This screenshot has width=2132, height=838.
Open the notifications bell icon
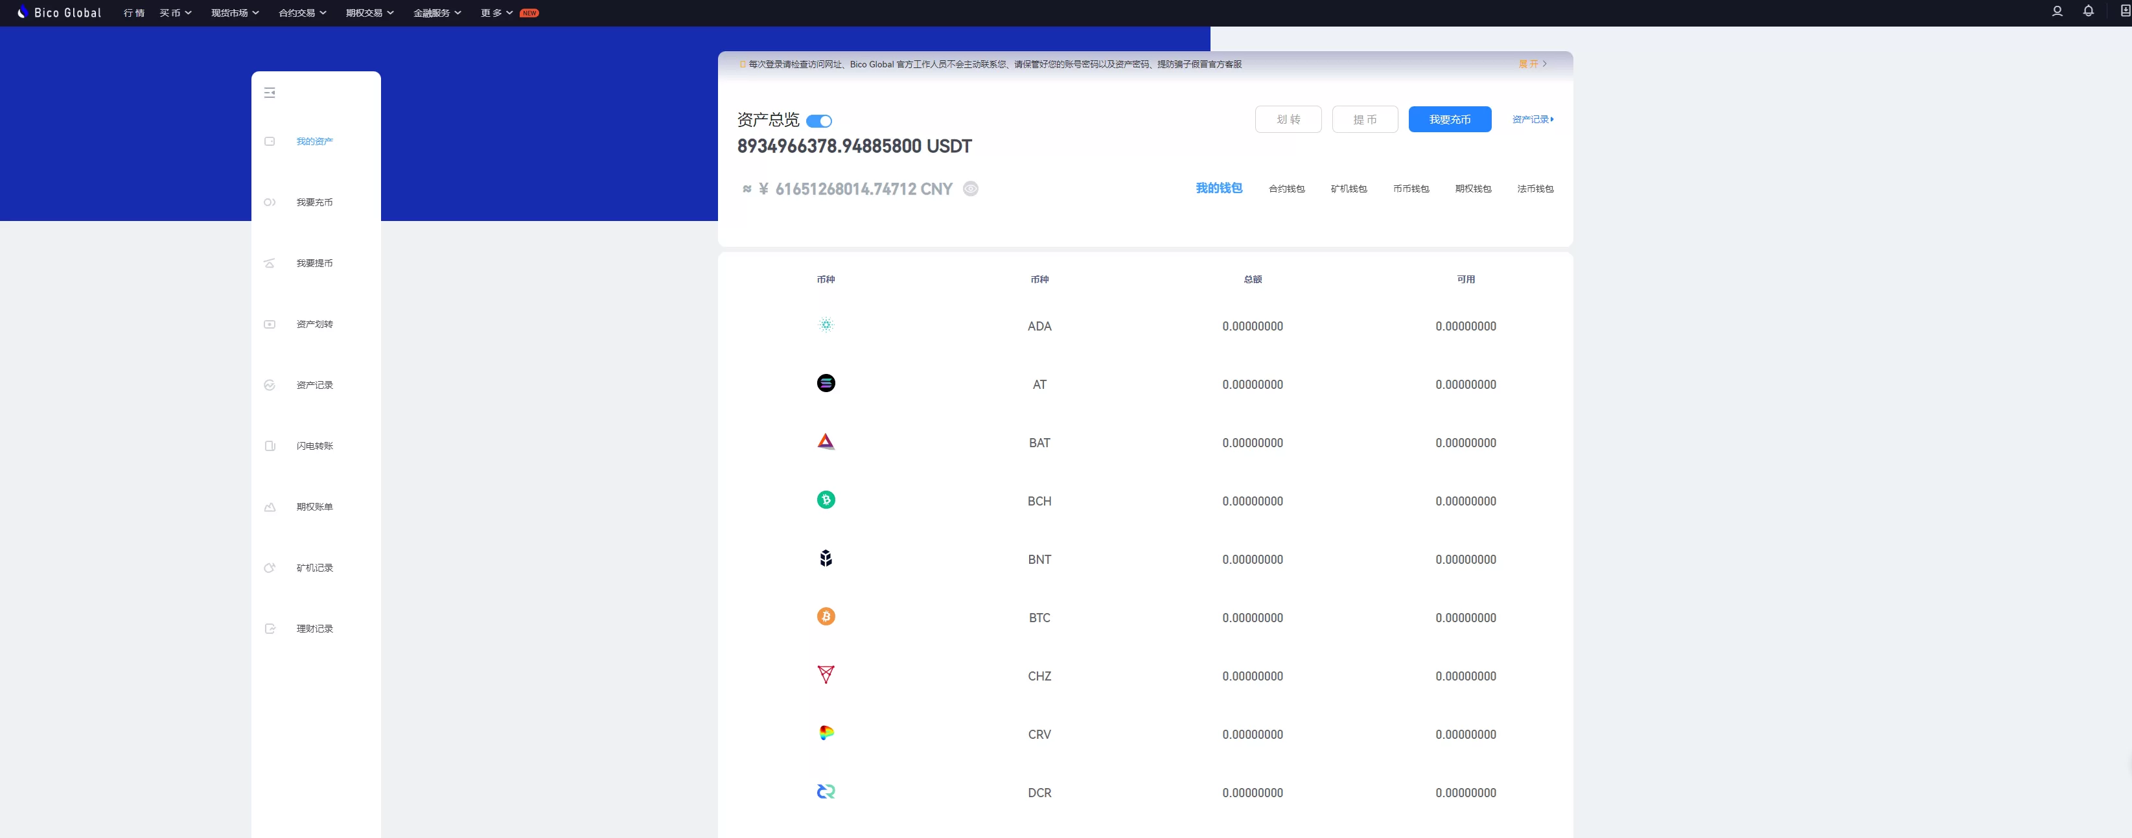point(2088,12)
